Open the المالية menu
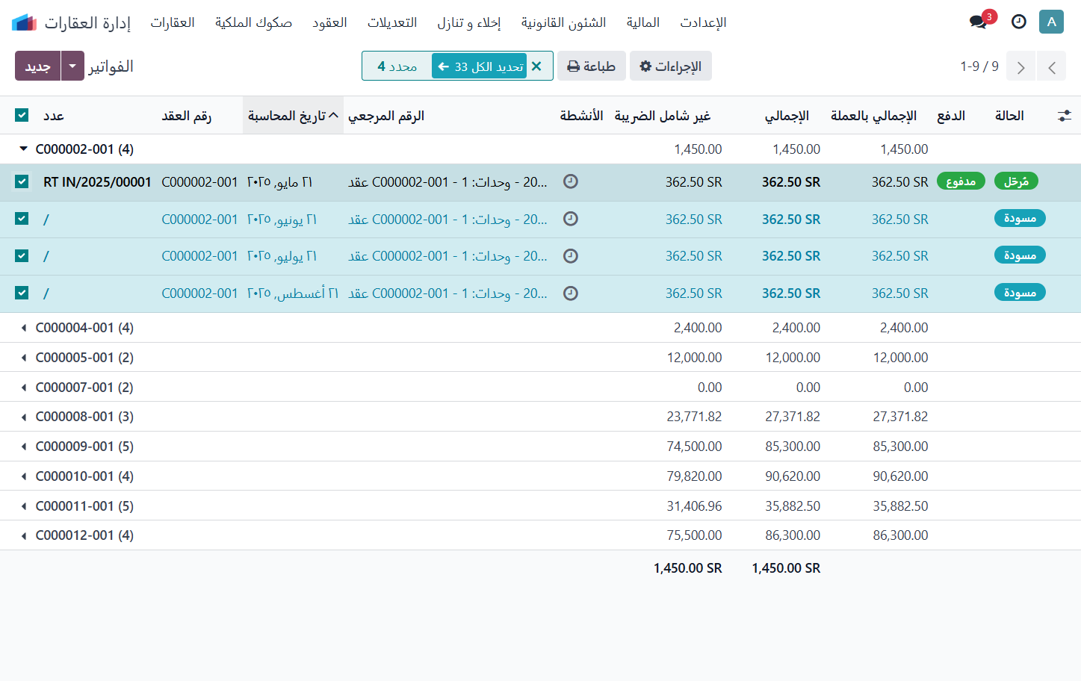 click(x=643, y=22)
